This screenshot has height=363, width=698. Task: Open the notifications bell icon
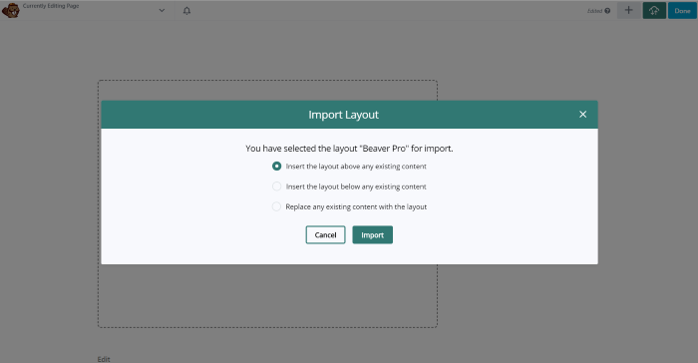coord(187,11)
